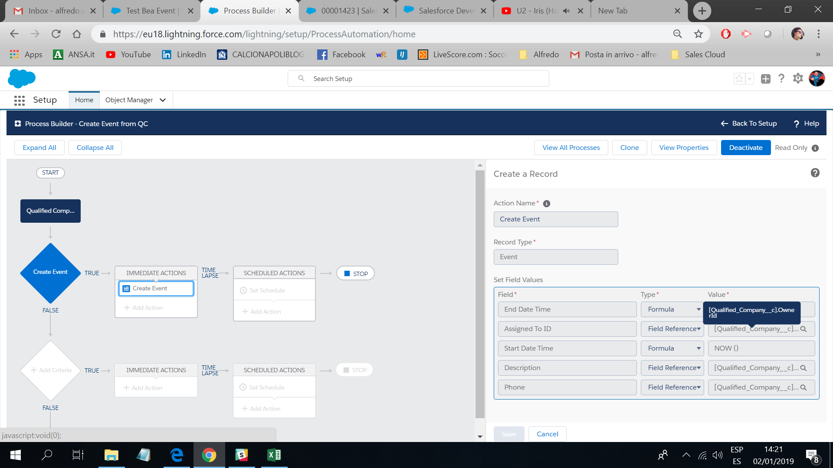Open the App Launcher grid icon

click(x=19, y=100)
